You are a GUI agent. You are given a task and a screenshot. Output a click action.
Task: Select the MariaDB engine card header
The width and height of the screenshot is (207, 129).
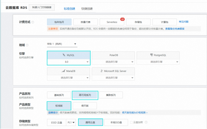point(68,71)
